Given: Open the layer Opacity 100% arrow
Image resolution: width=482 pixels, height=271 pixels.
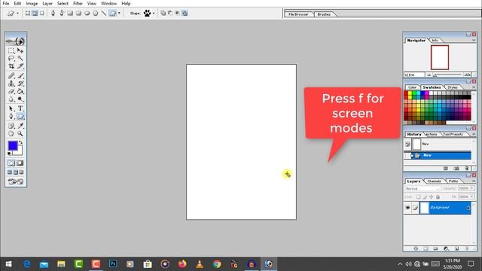Looking at the screenshot, I should pyautogui.click(x=472, y=188).
